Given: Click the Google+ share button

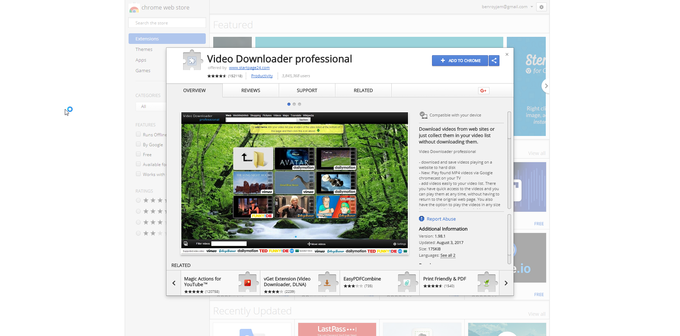Looking at the screenshot, I should click(483, 91).
